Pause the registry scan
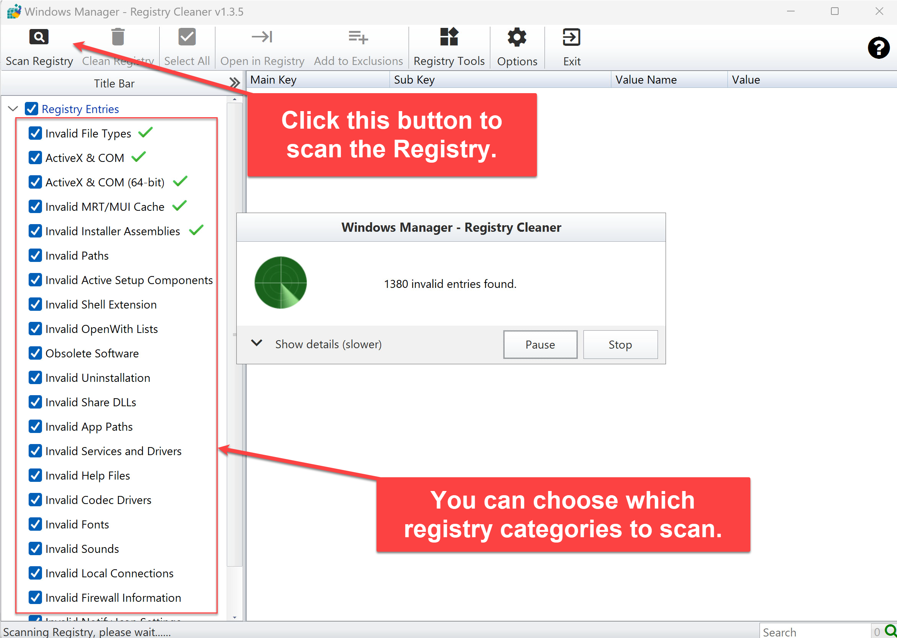The height and width of the screenshot is (638, 897). pos(540,344)
